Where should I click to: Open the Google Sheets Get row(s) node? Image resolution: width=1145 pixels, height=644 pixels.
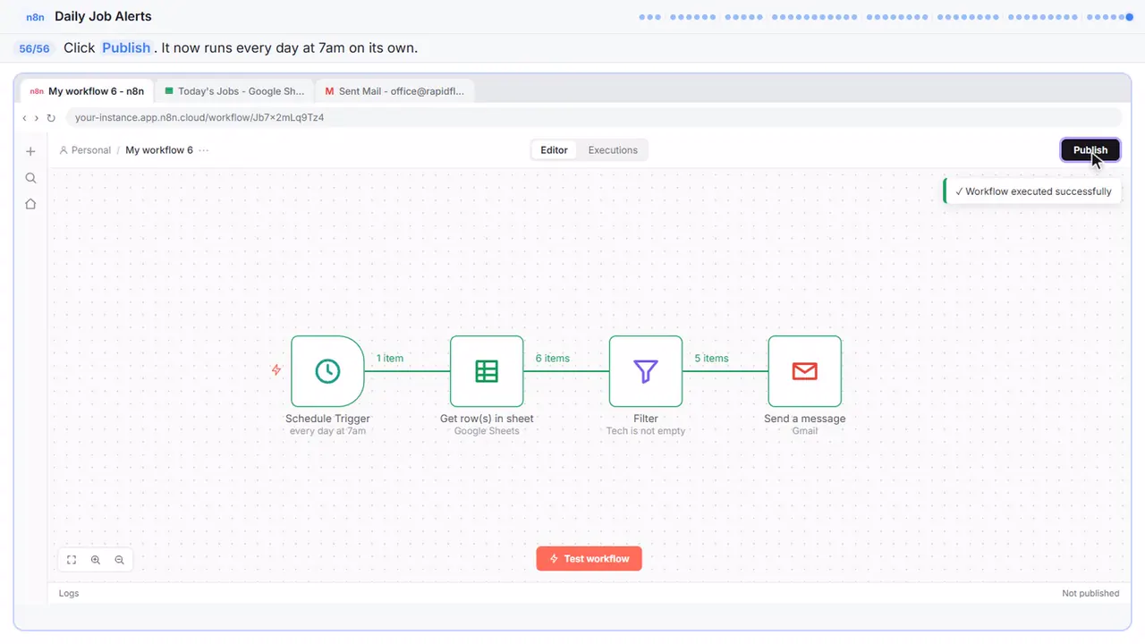(487, 371)
